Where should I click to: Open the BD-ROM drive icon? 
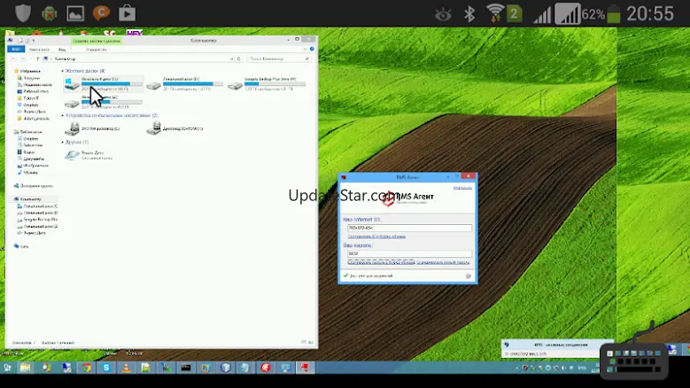point(154,128)
